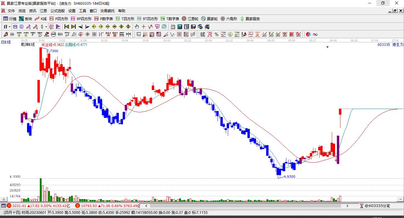This screenshot has width=404, height=218.
Task: Select the hand pan tool
Action: (137, 27)
